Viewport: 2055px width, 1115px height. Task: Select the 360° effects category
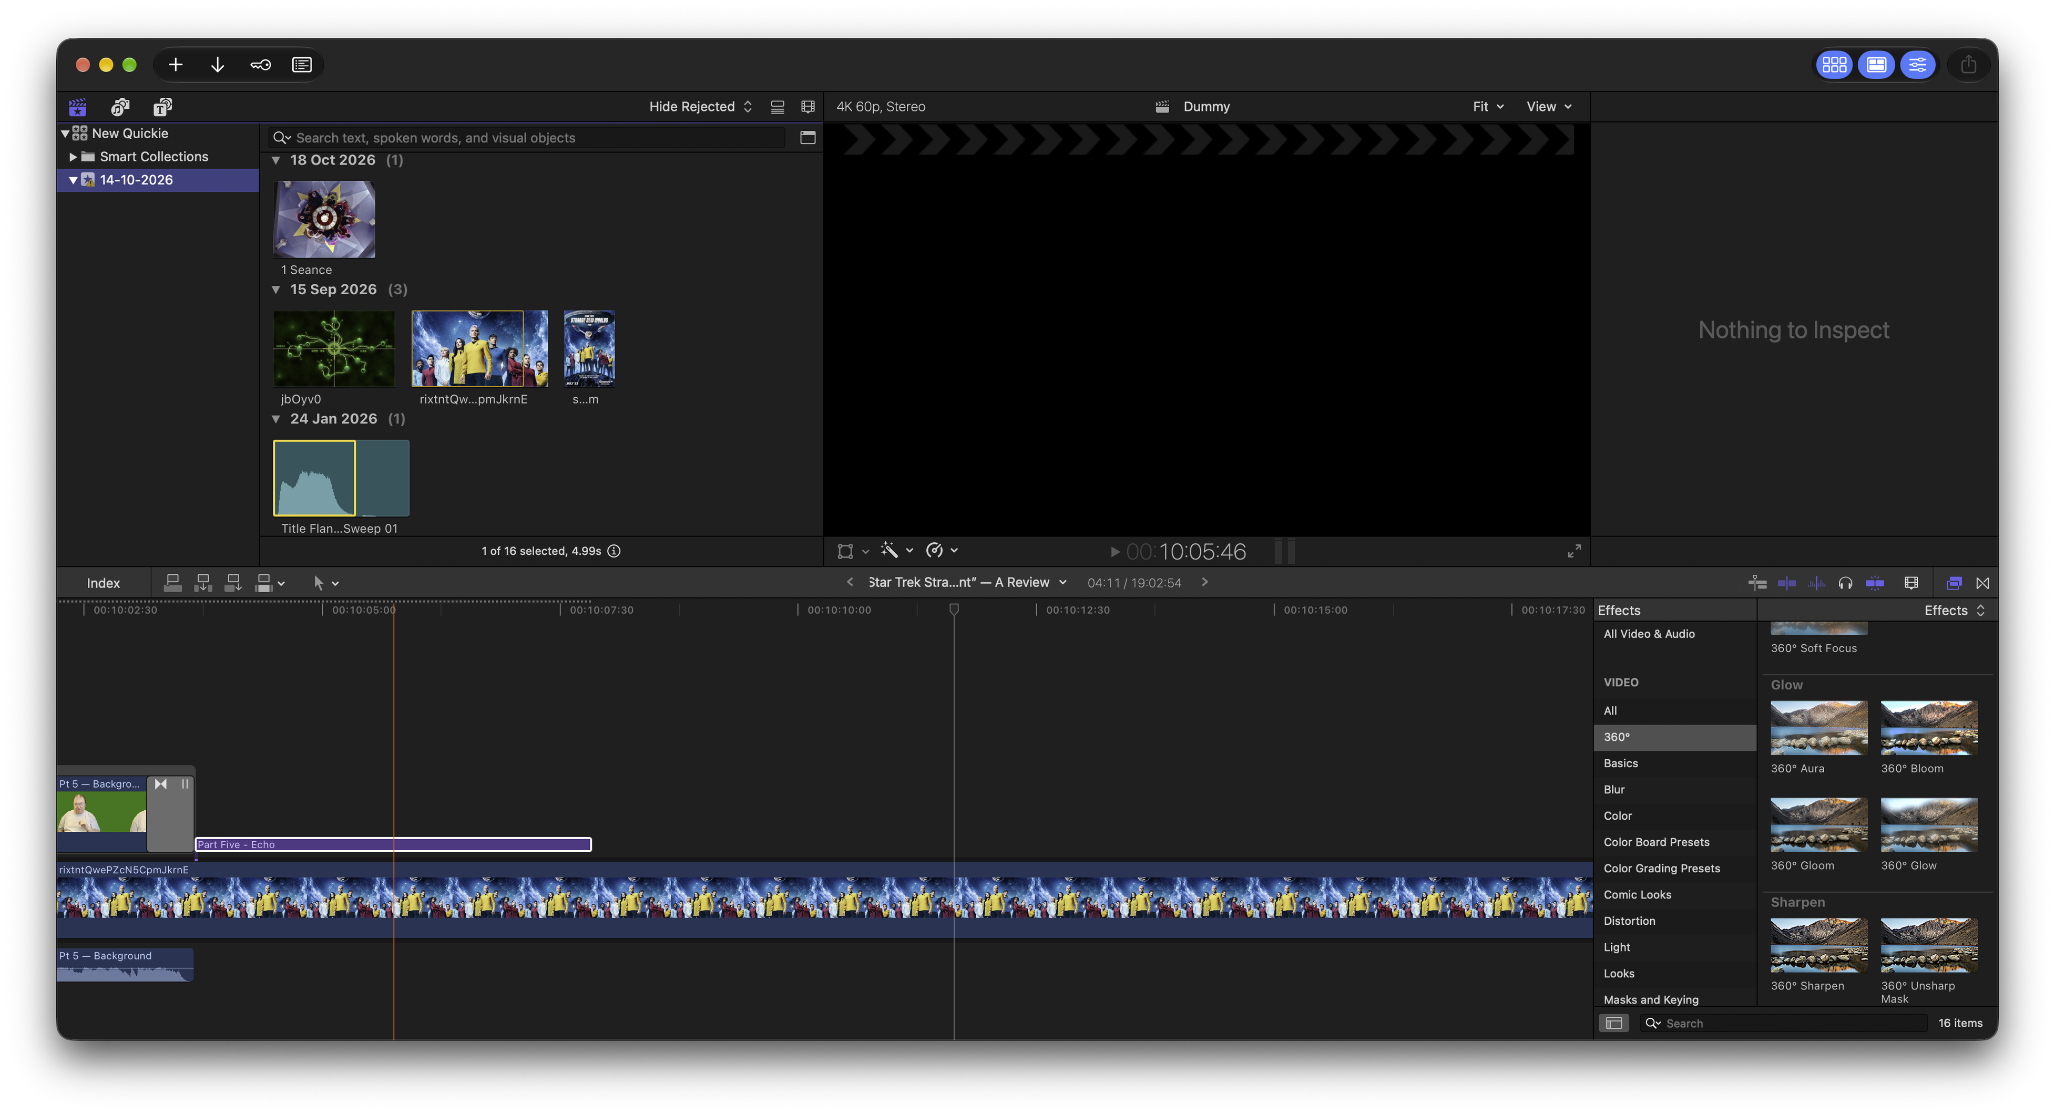point(1674,737)
